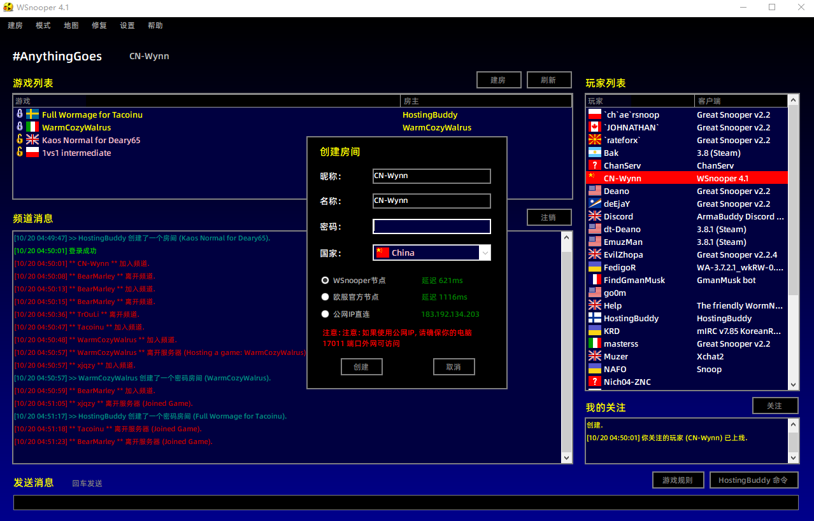Screen dimensions: 814x521
Task: Select player 'Muzer' in the list
Action: click(x=687, y=356)
